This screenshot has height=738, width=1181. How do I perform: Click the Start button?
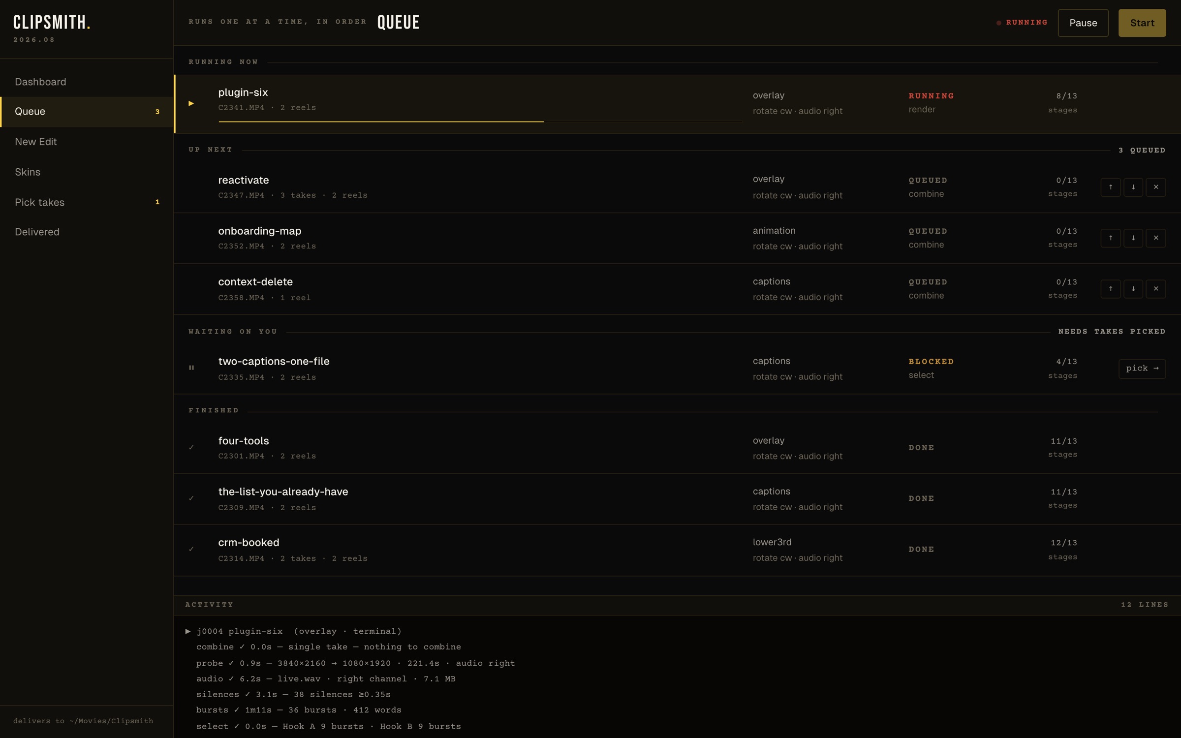click(1142, 23)
